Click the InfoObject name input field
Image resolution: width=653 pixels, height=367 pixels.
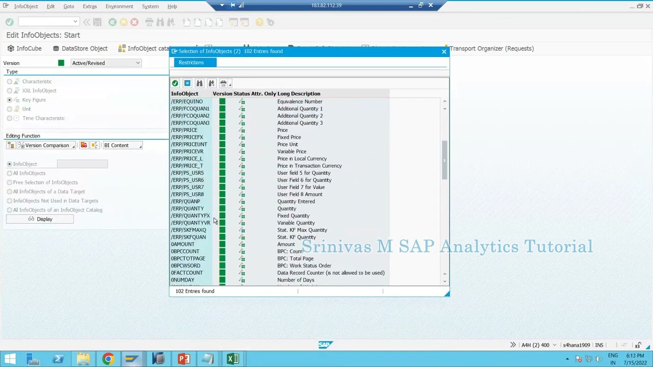point(82,164)
